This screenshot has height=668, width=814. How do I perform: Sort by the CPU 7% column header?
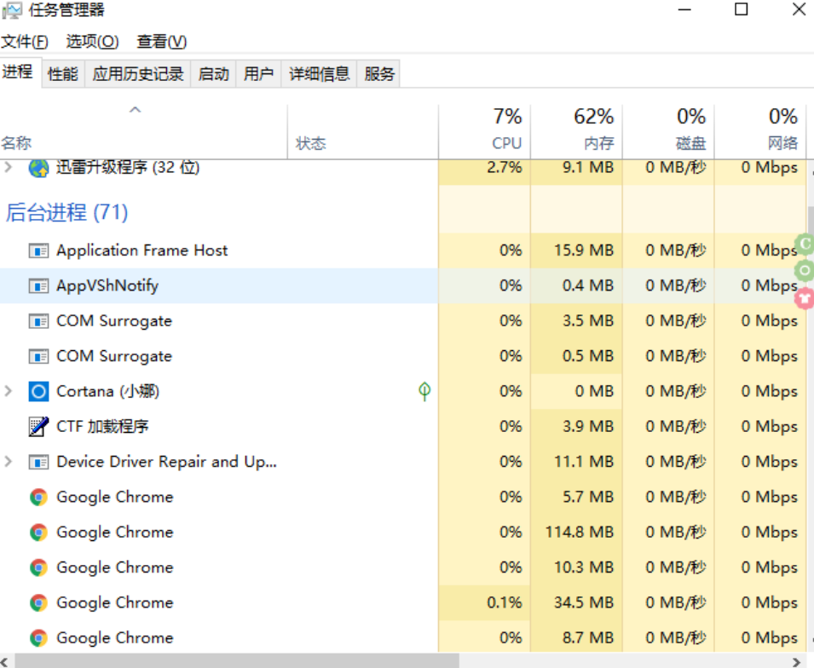point(485,132)
